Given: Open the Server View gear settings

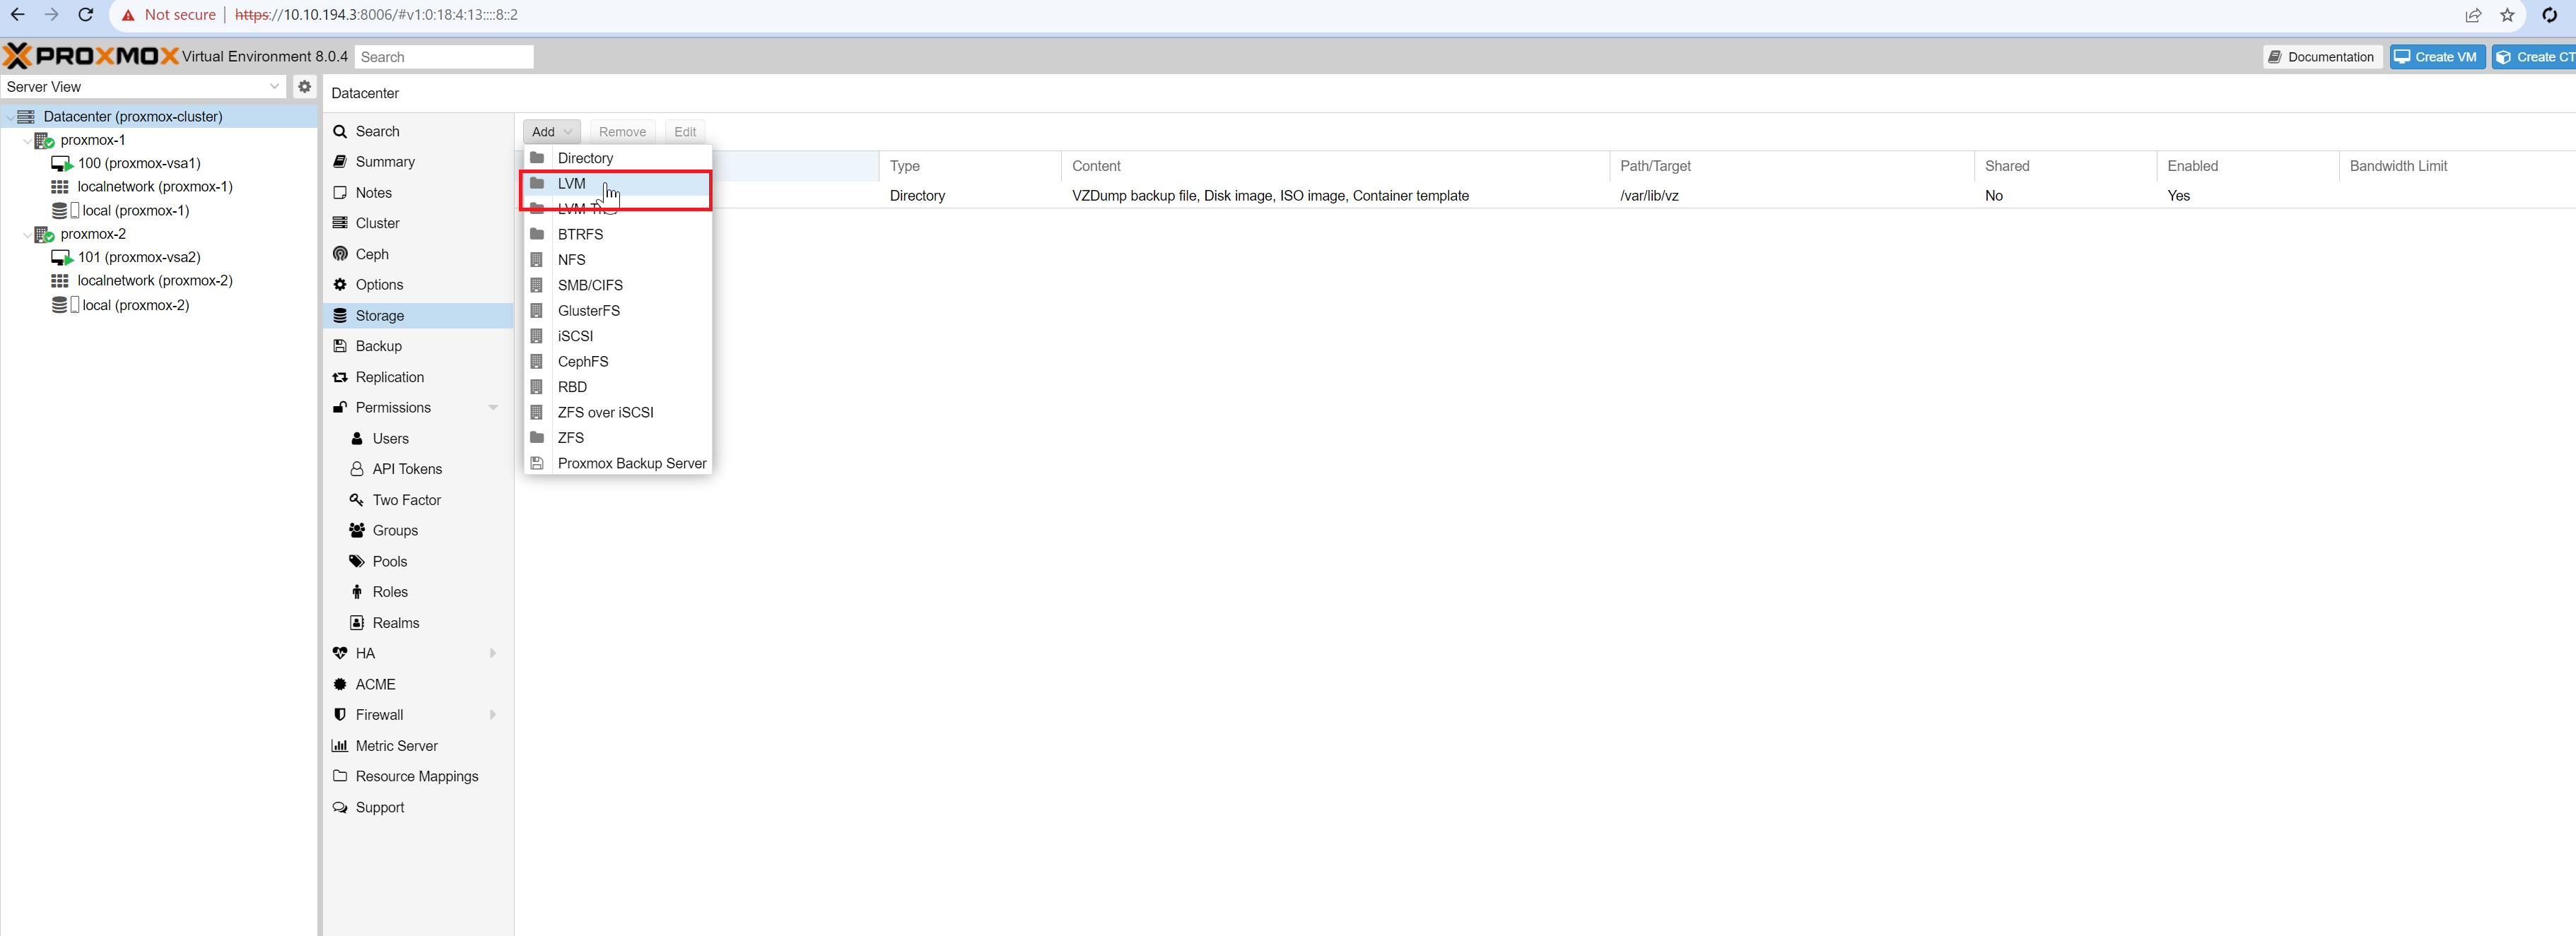Looking at the screenshot, I should [305, 87].
